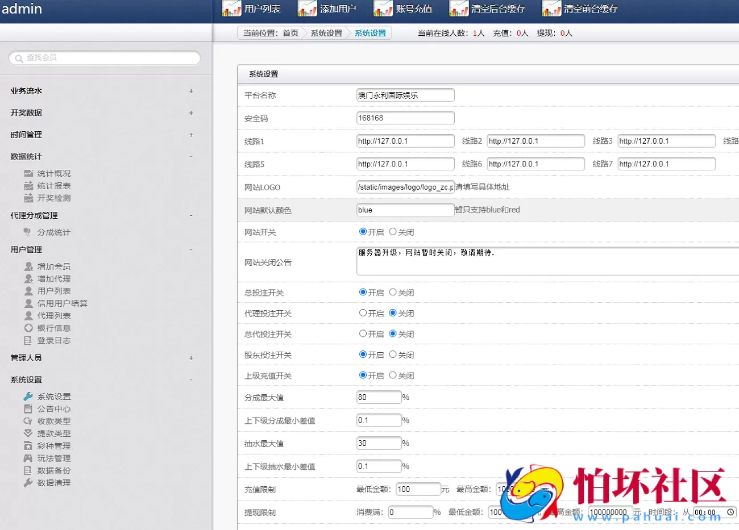The image size is (739, 530).
Task: Click the 首页 breadcrumb link
Action: point(290,33)
